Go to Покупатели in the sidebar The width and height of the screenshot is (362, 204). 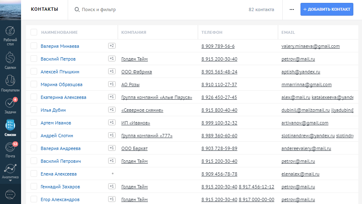(x=10, y=83)
